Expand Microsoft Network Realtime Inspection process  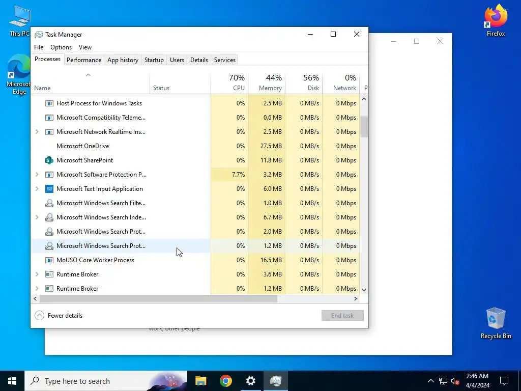point(37,132)
